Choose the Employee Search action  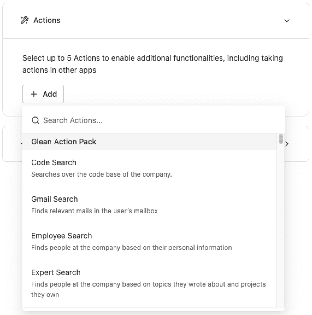pos(149,241)
